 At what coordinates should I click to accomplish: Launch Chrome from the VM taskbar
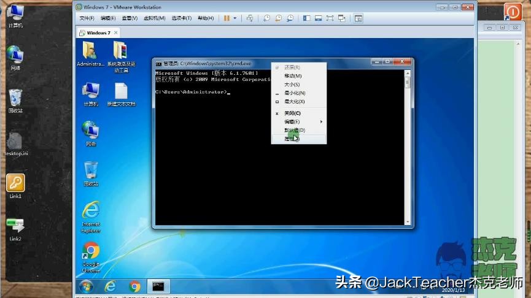(x=135, y=286)
